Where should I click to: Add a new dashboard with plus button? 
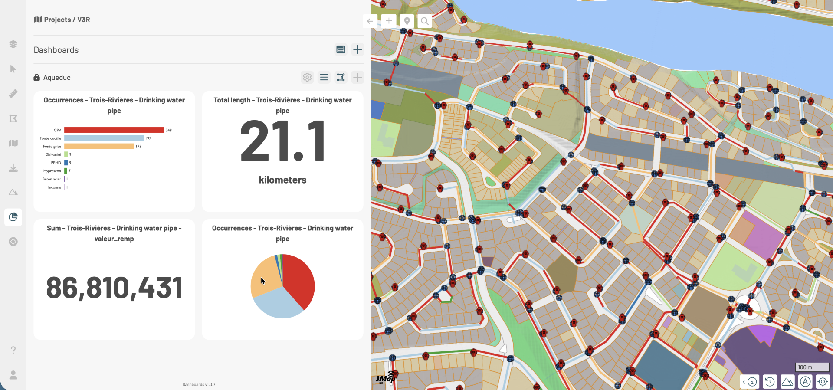(357, 49)
